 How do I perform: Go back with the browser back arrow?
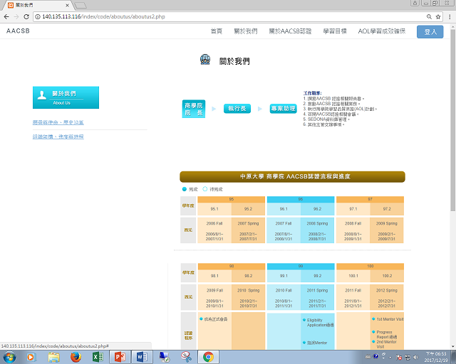pyautogui.click(x=6, y=17)
